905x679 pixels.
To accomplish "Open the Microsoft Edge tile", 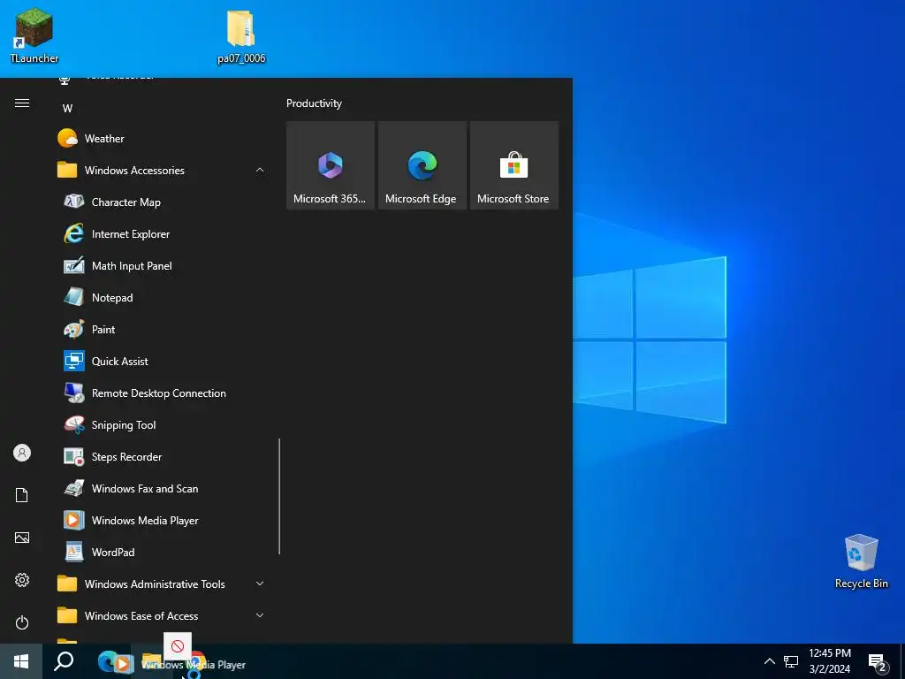I will (422, 165).
